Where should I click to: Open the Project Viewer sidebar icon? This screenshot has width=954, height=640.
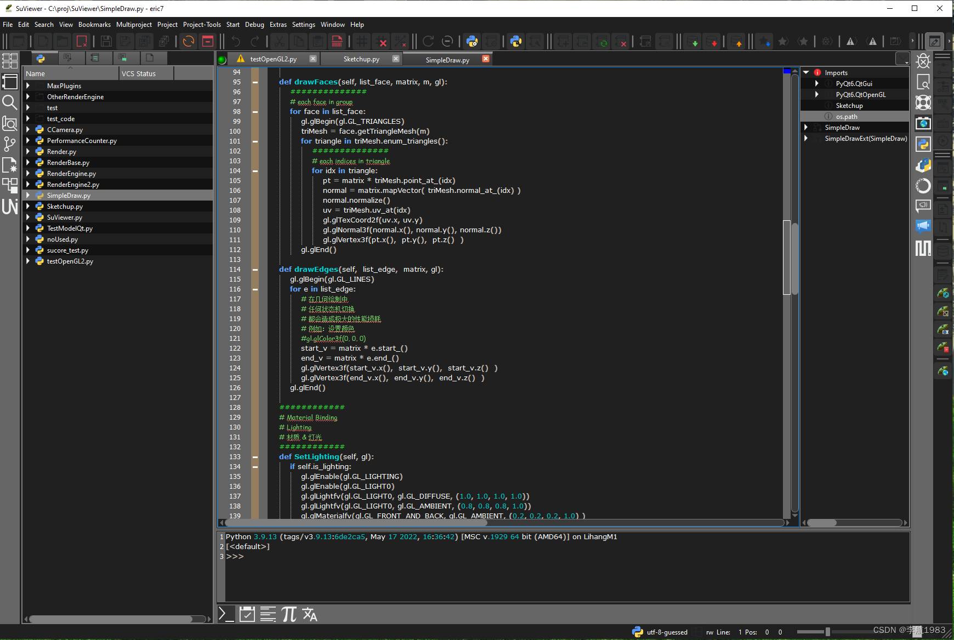pyautogui.click(x=10, y=82)
